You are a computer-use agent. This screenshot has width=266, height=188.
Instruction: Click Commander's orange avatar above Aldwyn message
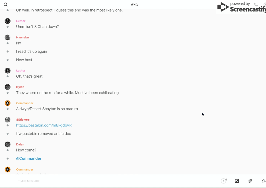(x=8, y=103)
